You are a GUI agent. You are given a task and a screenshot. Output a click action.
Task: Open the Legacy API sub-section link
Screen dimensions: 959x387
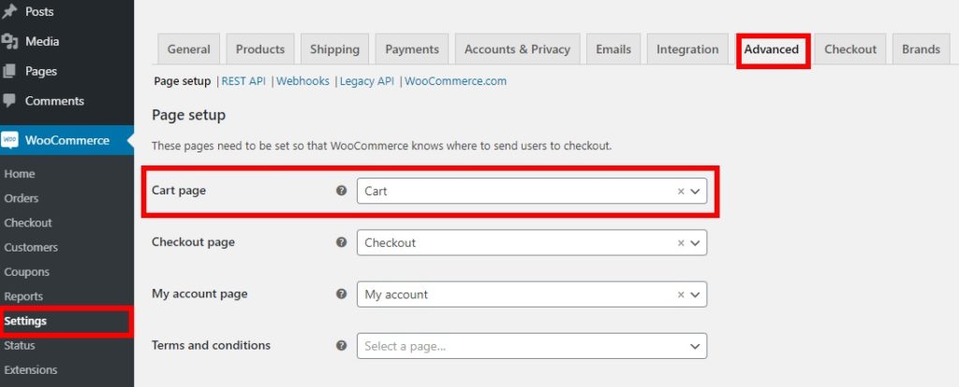[x=367, y=81]
